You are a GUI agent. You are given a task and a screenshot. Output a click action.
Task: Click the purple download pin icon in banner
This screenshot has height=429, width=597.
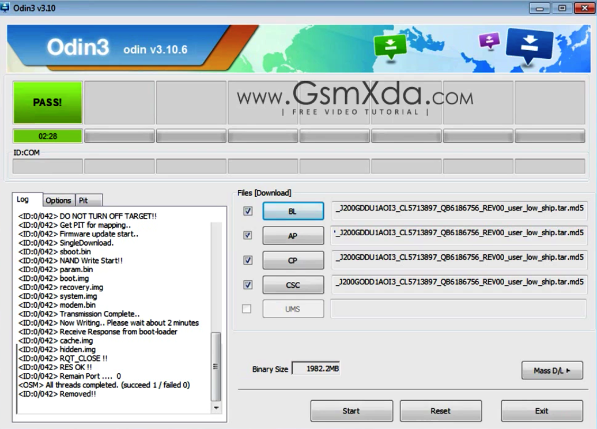(489, 40)
